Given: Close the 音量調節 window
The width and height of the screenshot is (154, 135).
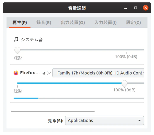Looking at the screenshot, I should coord(146,8).
